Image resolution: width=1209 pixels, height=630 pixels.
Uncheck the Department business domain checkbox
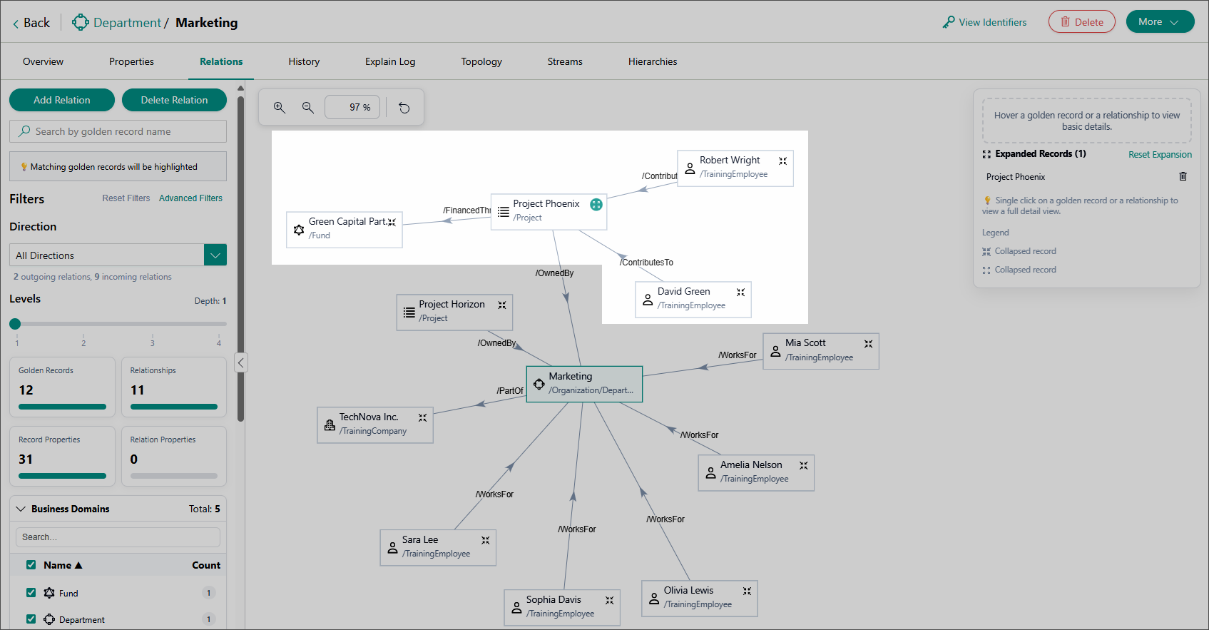click(x=31, y=619)
